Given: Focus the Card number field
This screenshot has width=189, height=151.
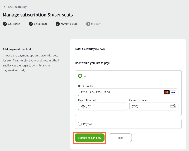Looking at the screenshot, I should point(128,92).
